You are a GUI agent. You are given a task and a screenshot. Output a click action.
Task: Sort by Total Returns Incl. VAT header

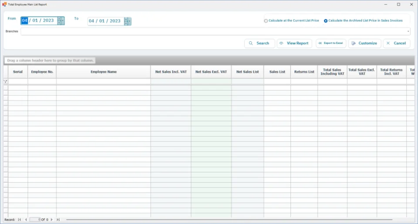tap(391, 72)
